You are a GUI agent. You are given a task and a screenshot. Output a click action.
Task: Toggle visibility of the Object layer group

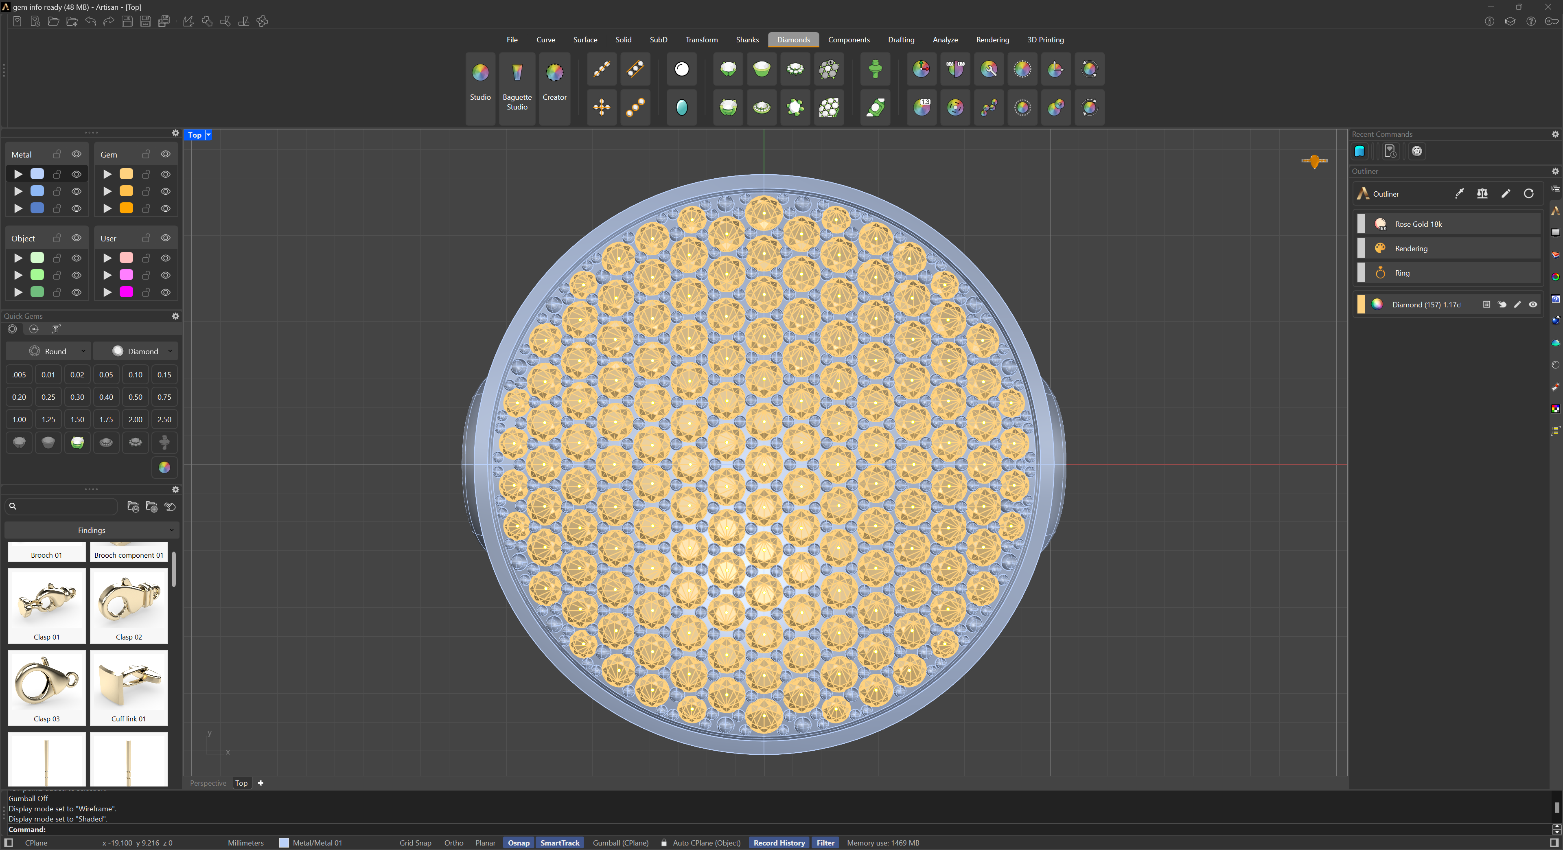pos(77,238)
